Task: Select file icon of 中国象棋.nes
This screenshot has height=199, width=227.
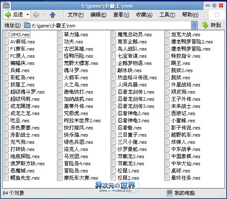Action: pyautogui.click(x=167, y=156)
